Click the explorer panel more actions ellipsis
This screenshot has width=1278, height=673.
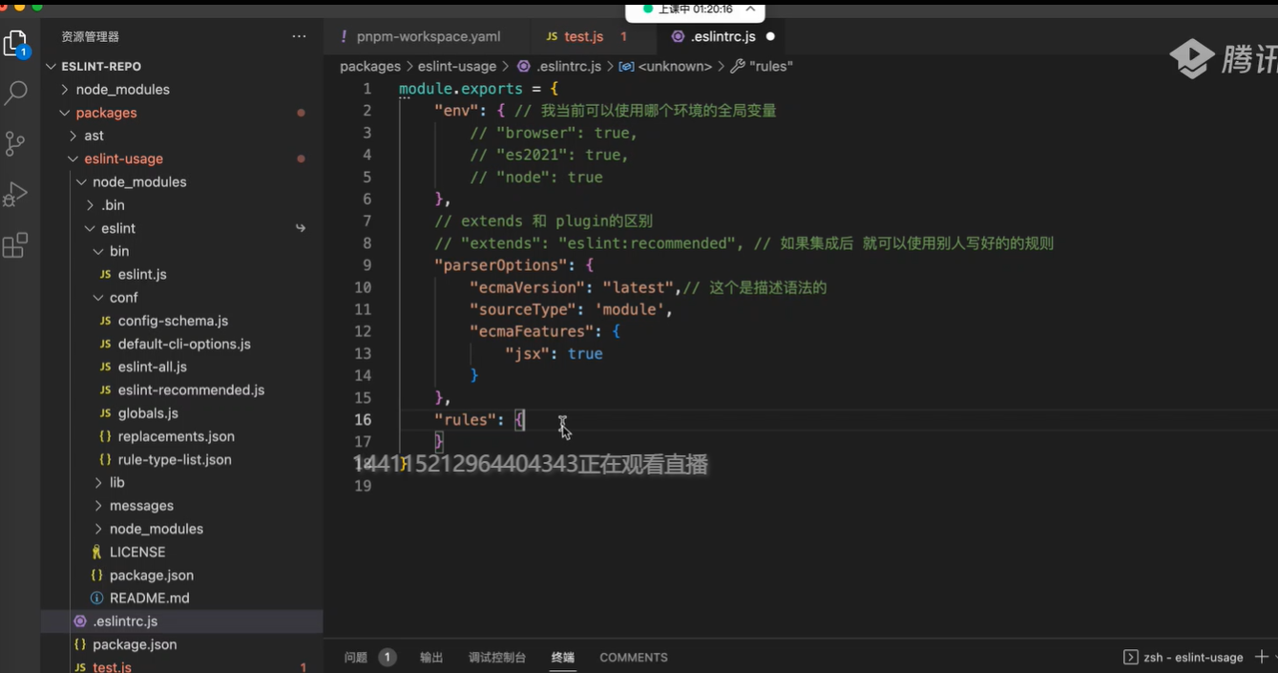coord(299,36)
